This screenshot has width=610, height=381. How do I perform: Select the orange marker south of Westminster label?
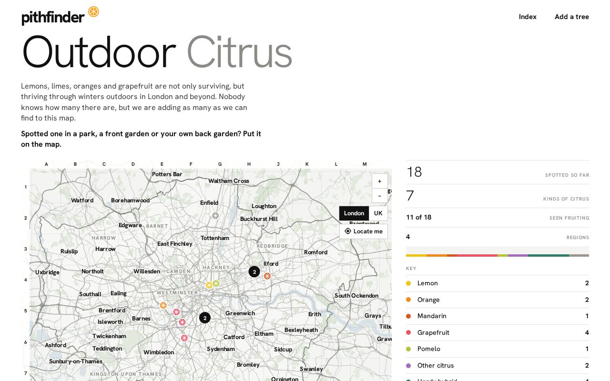tap(163, 305)
